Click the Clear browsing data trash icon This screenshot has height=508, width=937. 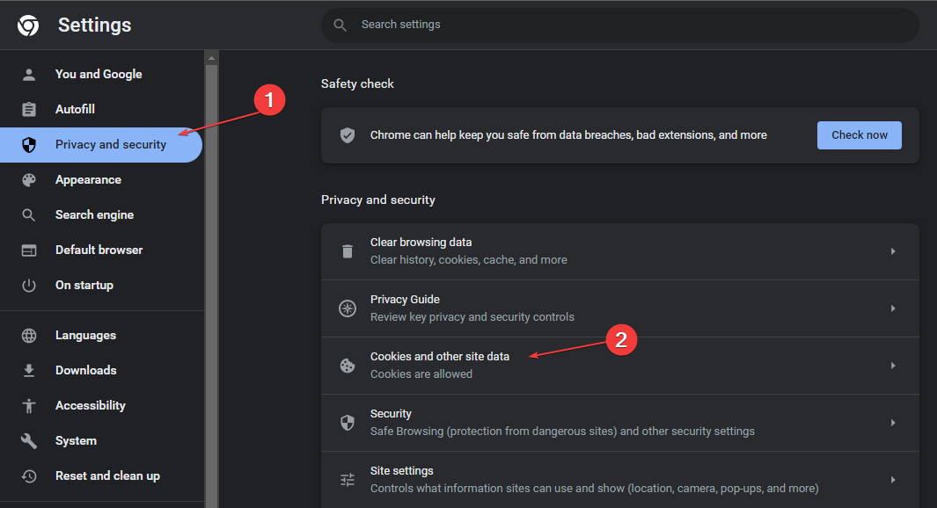[348, 251]
